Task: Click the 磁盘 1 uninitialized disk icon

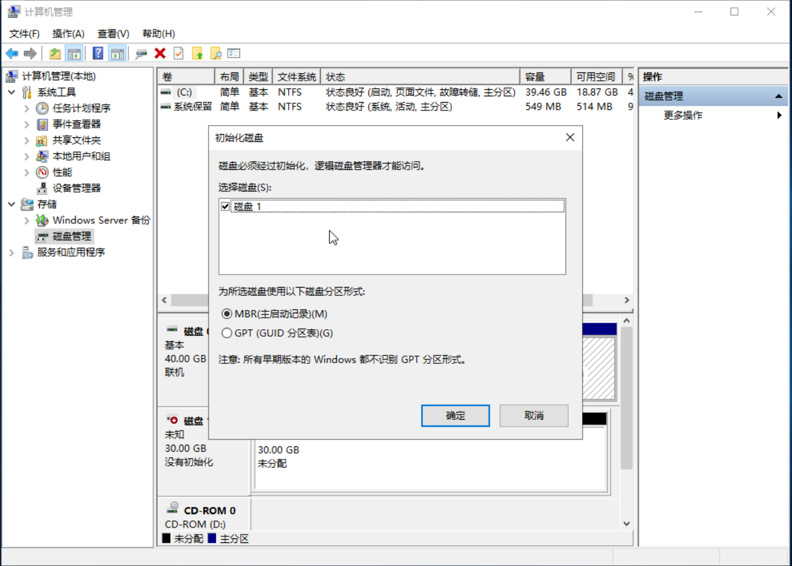Action: tap(173, 420)
